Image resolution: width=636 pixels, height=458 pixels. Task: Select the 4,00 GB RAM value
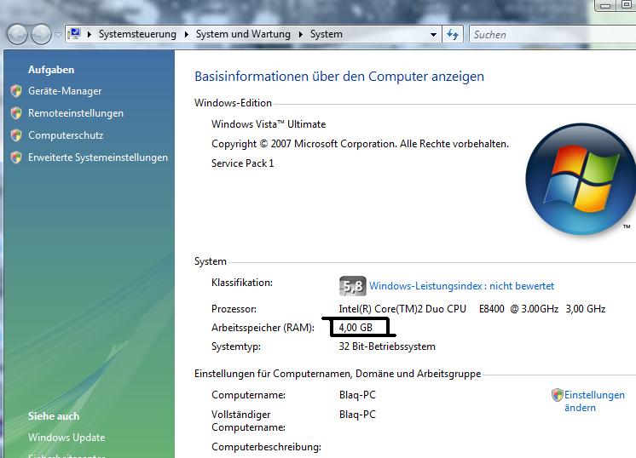pos(356,327)
